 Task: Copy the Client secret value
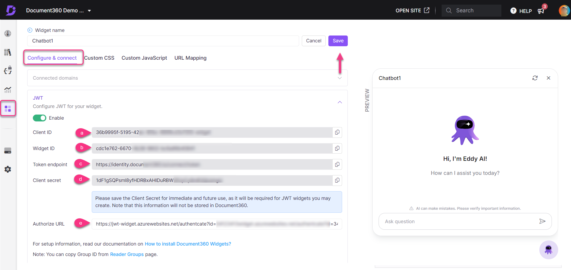click(337, 180)
